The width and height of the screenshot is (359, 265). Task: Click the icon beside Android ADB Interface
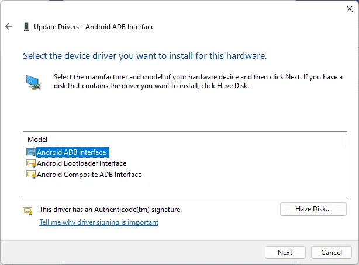[31, 152]
